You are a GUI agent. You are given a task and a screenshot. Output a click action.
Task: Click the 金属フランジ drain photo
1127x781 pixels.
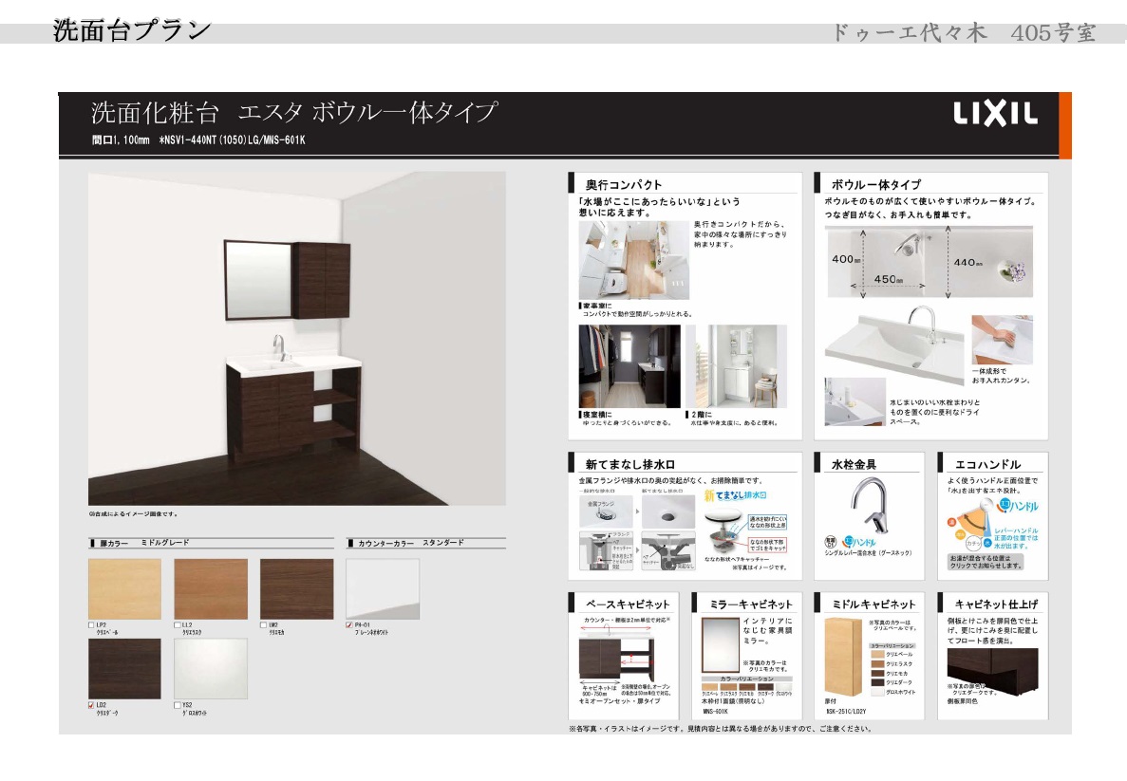(x=605, y=512)
